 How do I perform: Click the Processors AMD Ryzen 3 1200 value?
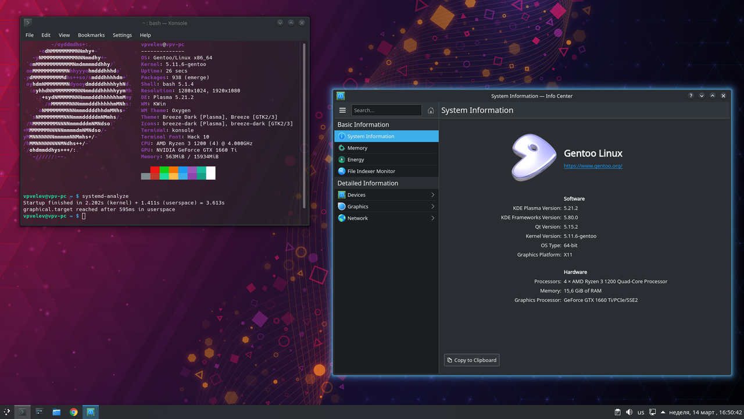click(616, 281)
